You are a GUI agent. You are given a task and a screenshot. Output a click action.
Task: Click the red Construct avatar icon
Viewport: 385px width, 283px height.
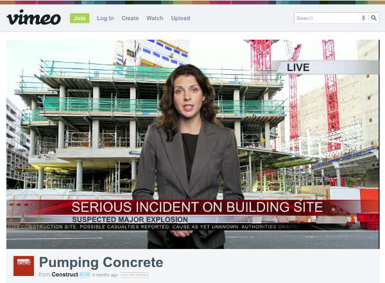click(x=24, y=266)
